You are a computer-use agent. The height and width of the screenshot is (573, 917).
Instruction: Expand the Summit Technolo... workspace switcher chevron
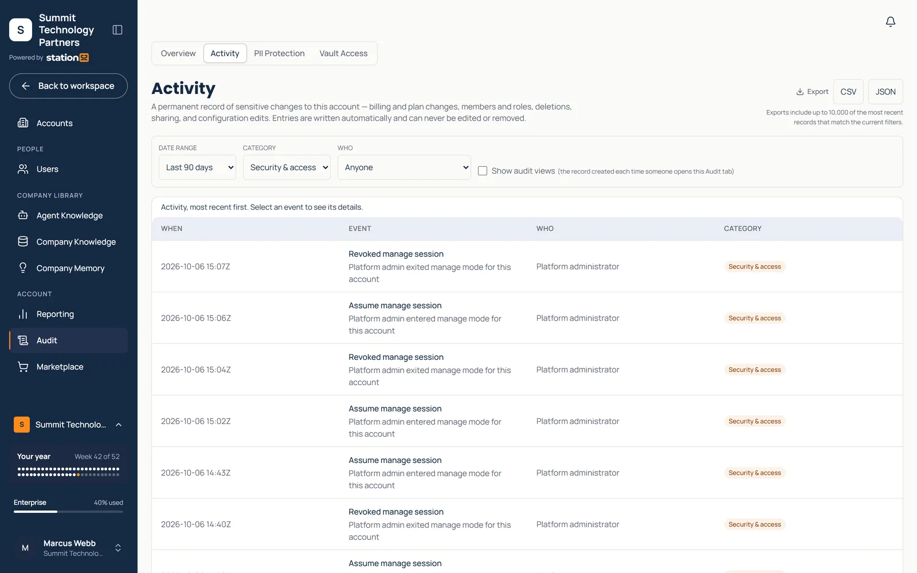click(x=119, y=425)
